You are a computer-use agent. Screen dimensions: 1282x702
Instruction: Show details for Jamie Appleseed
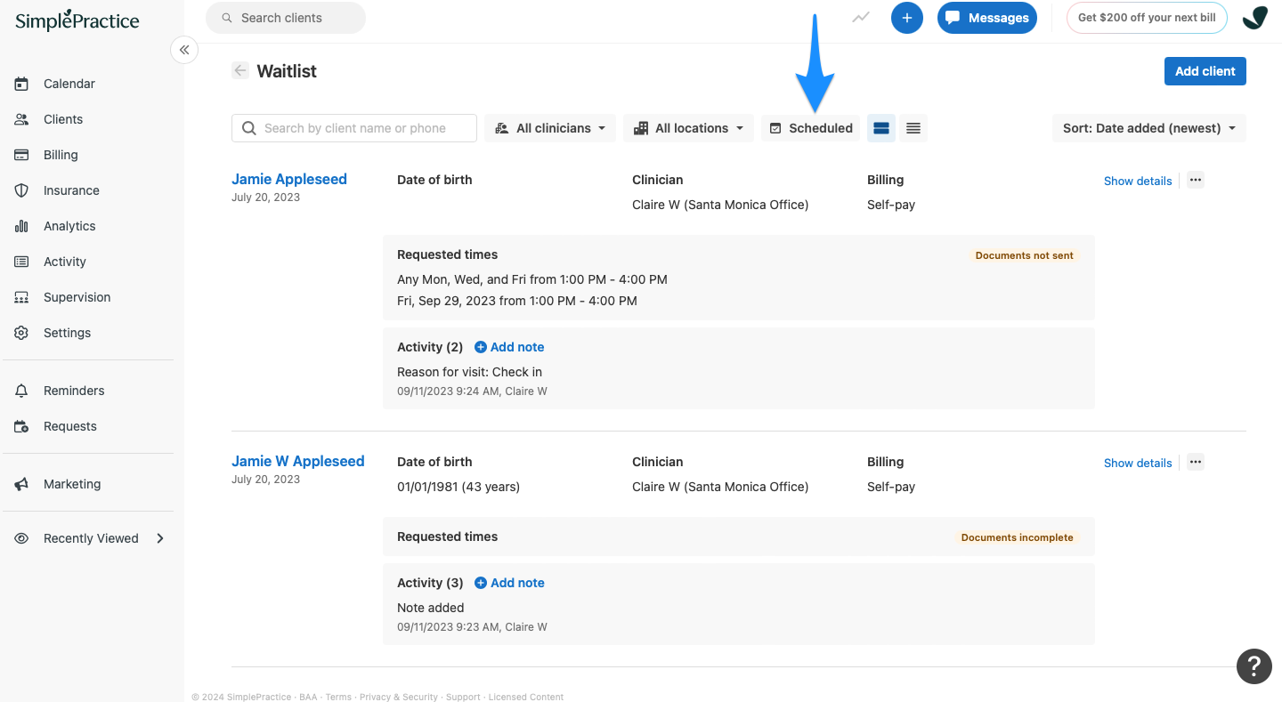click(x=1138, y=181)
